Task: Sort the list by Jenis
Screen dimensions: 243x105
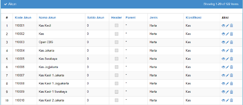Action: (x=154, y=18)
